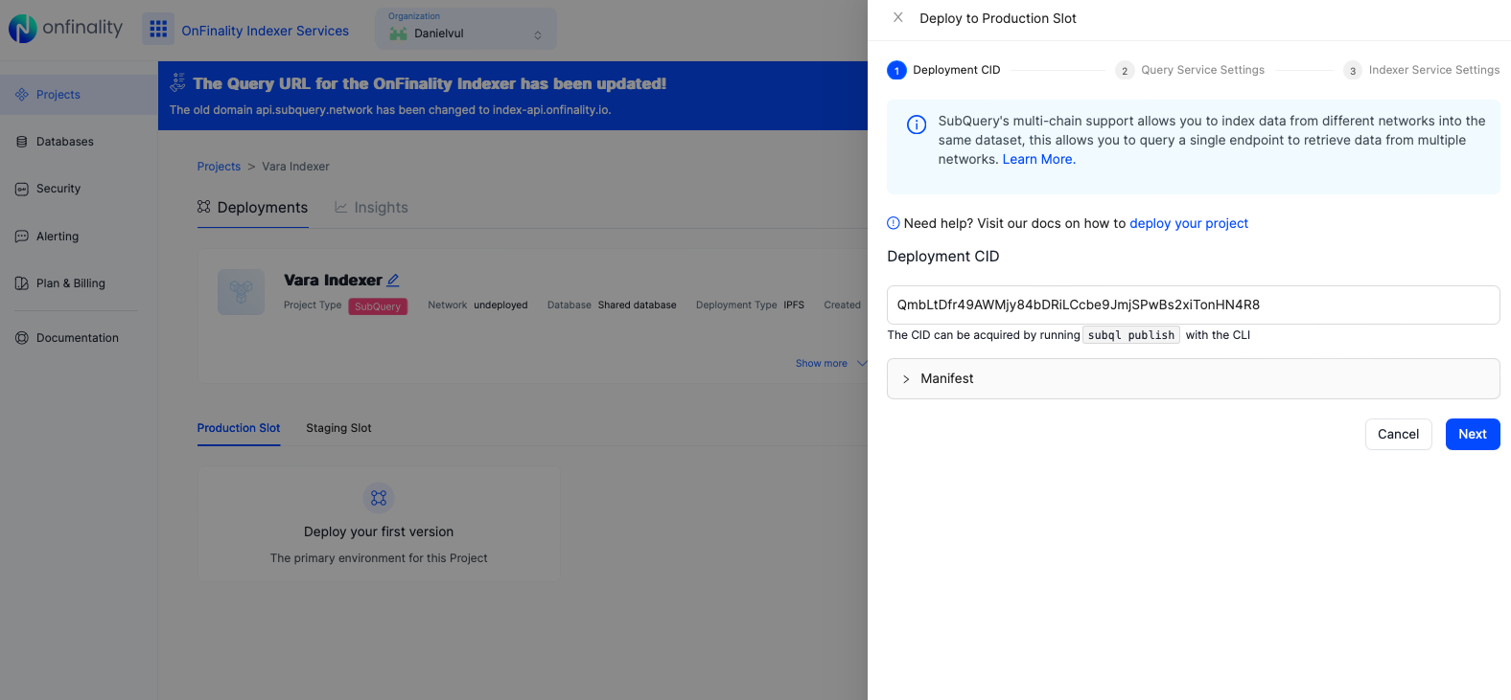Click OnFinality Indexer Services title
The height and width of the screenshot is (700, 1511).
click(266, 31)
